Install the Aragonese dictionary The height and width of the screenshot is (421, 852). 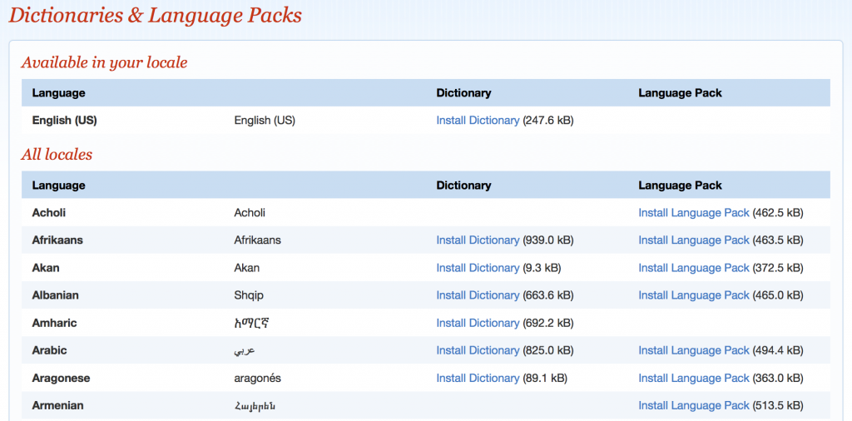(478, 378)
